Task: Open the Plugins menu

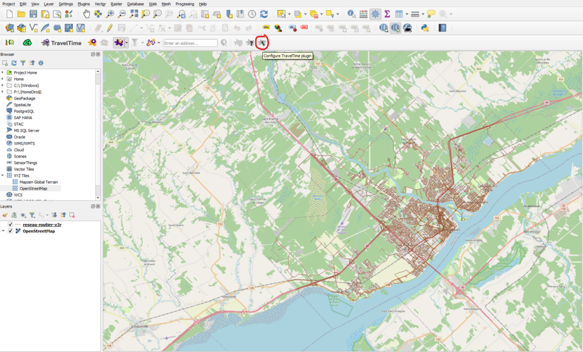Action: click(x=84, y=3)
